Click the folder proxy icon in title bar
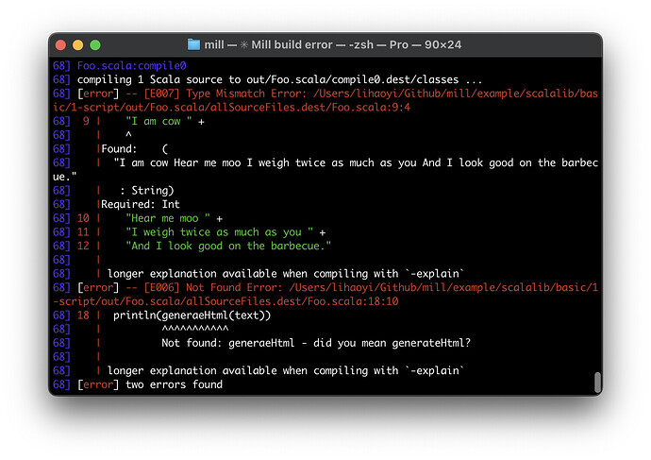Viewport: 651px width, 460px height. (x=193, y=44)
